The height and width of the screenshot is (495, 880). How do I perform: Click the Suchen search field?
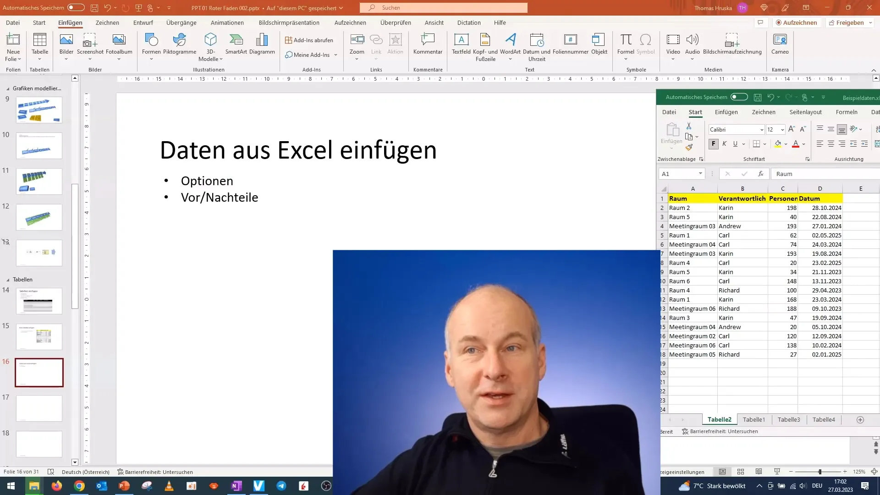coord(444,7)
